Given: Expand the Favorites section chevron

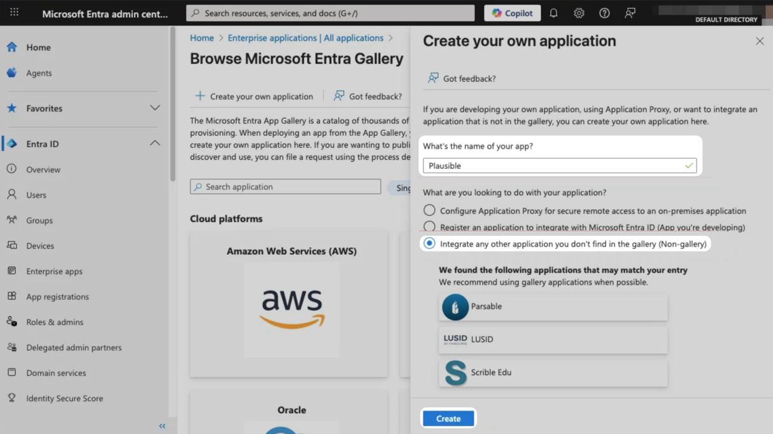Looking at the screenshot, I should (x=155, y=108).
